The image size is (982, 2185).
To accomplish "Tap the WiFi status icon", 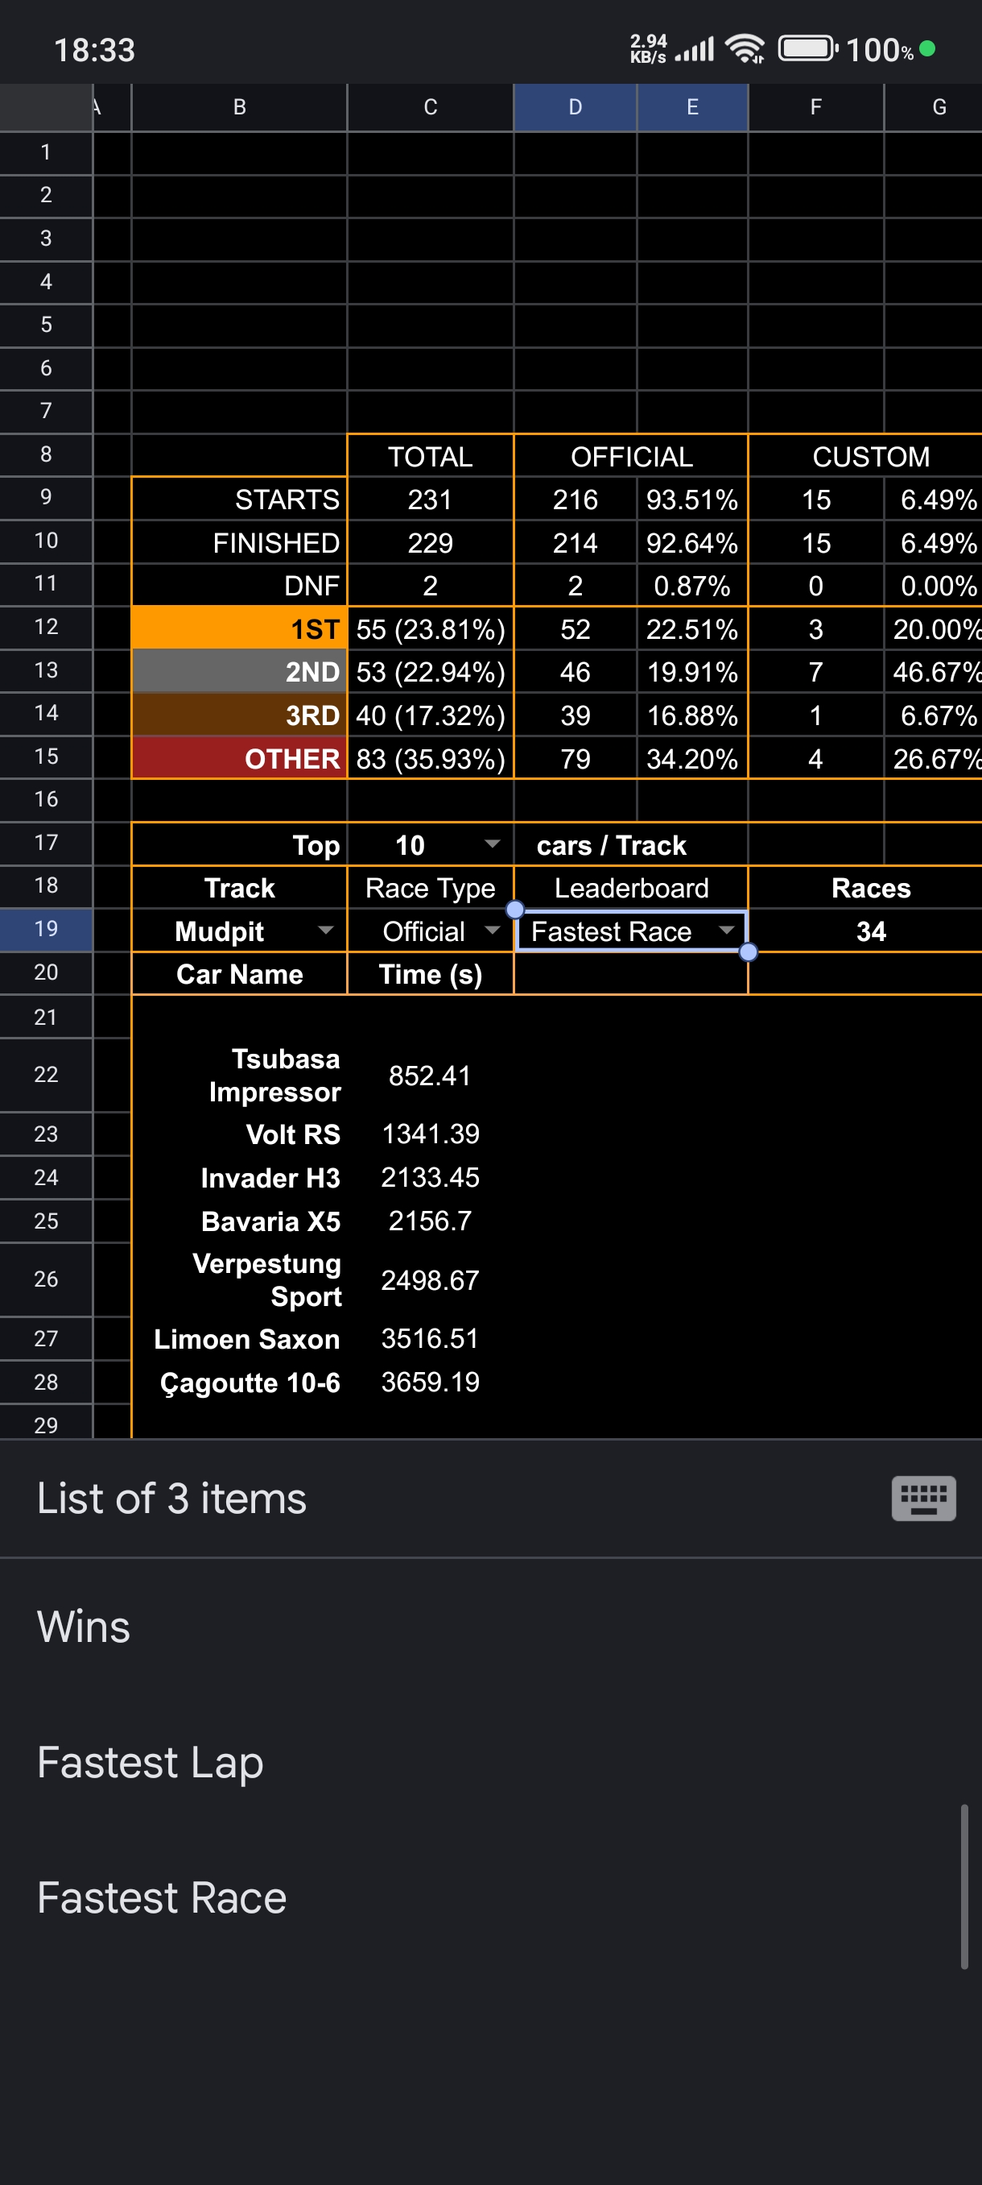I will click(x=745, y=49).
